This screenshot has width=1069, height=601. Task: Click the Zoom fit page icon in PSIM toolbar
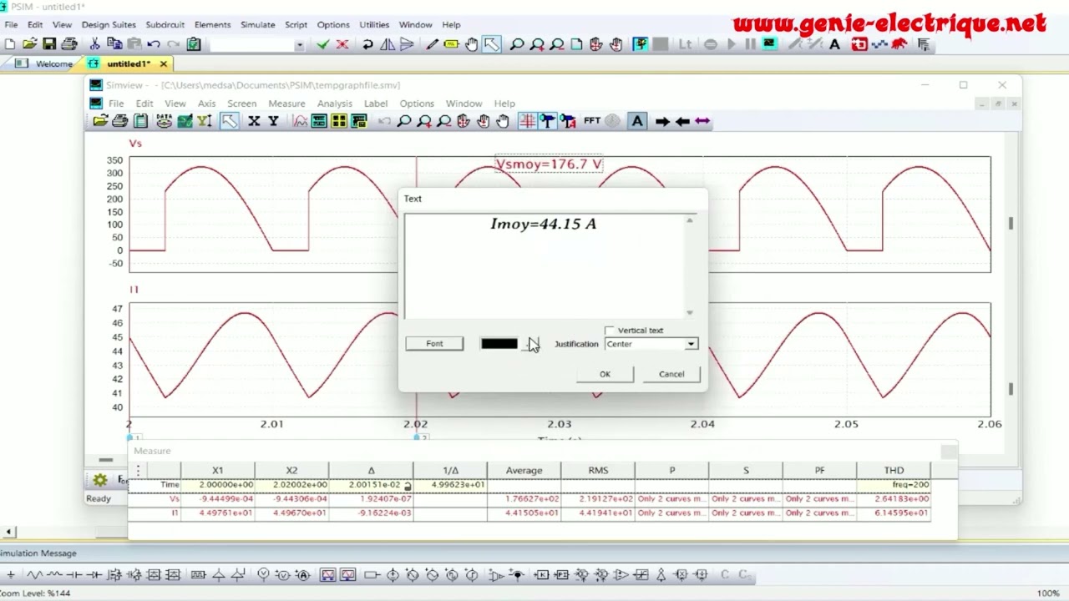[x=576, y=44]
